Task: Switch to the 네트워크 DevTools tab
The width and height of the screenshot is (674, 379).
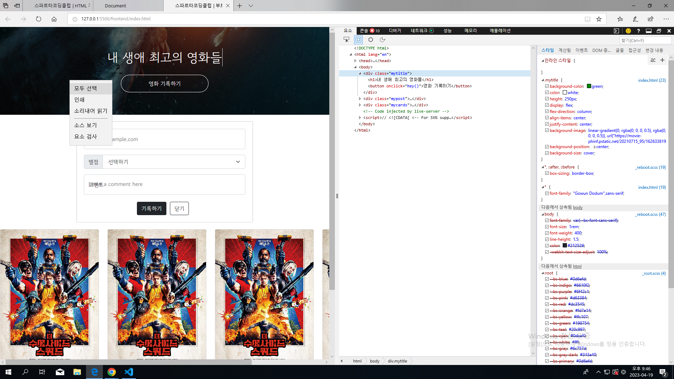Action: [x=422, y=31]
